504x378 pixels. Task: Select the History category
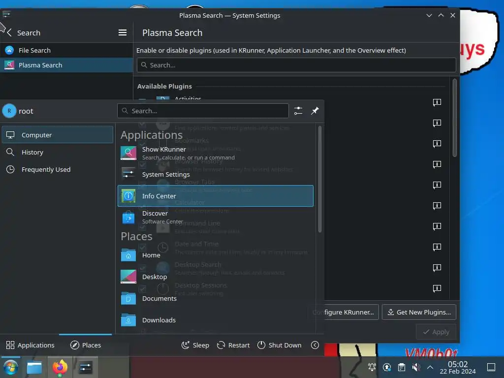click(x=58, y=152)
